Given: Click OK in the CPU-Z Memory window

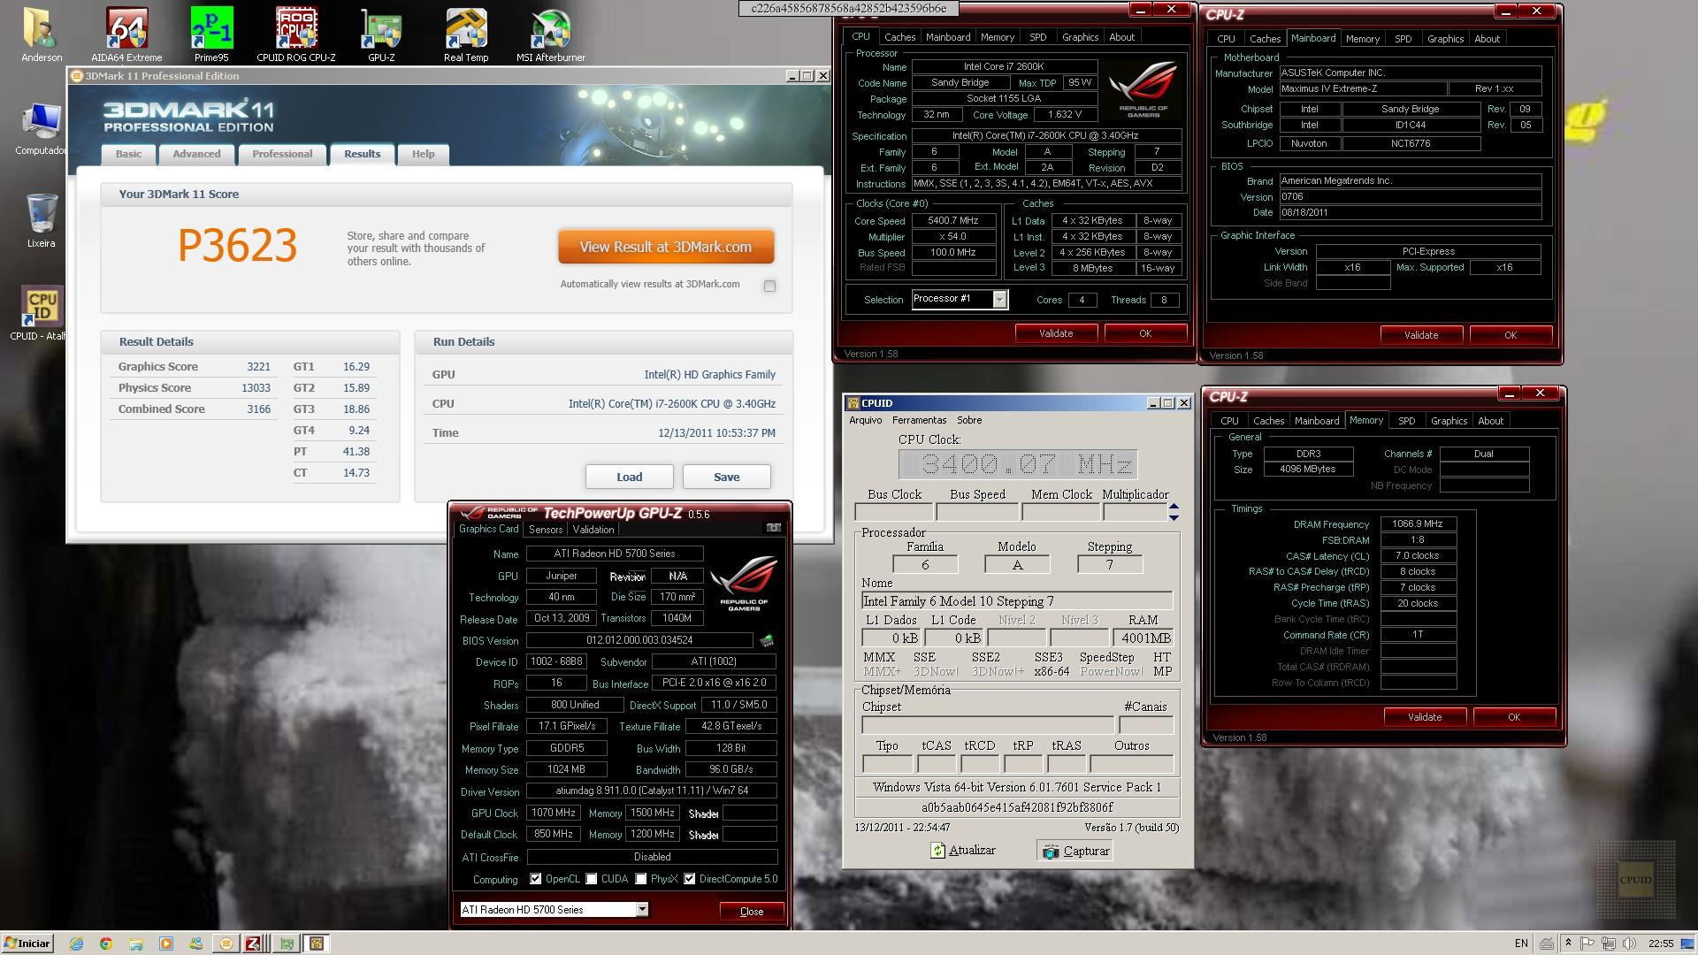Looking at the screenshot, I should click(x=1513, y=717).
